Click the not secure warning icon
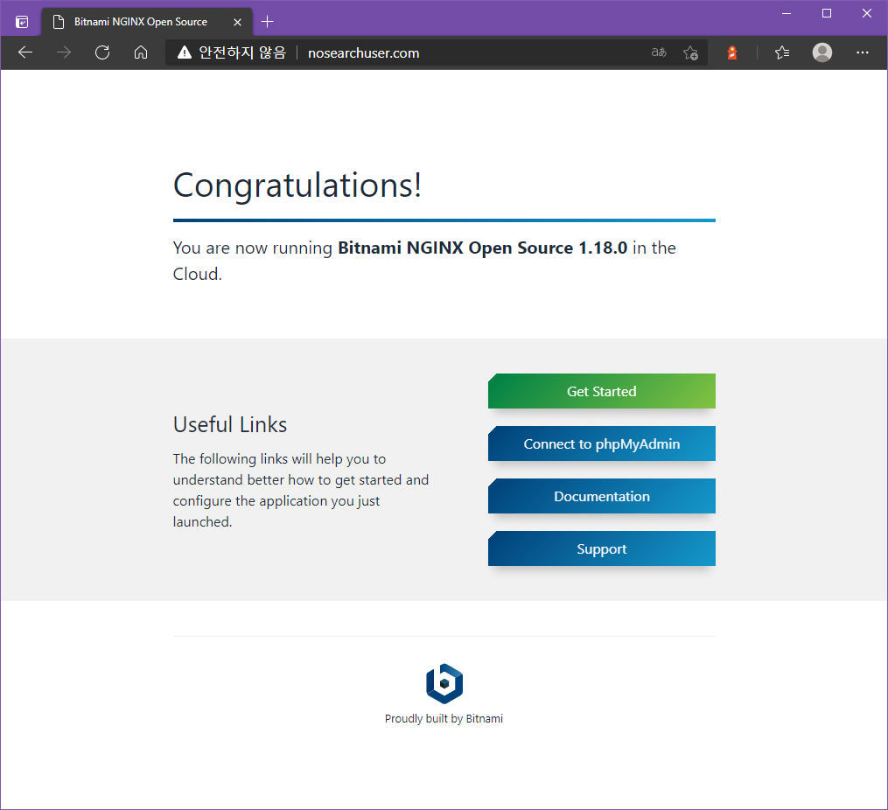 pos(184,52)
